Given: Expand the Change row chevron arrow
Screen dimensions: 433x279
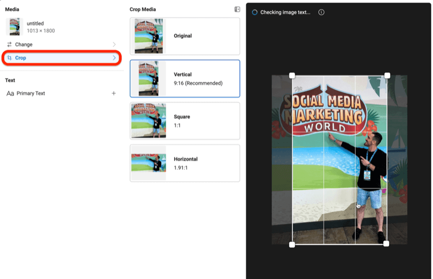Looking at the screenshot, I should [114, 44].
